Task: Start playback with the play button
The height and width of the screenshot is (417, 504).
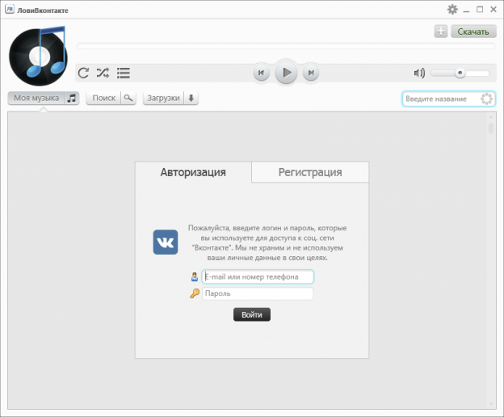Action: click(x=286, y=73)
